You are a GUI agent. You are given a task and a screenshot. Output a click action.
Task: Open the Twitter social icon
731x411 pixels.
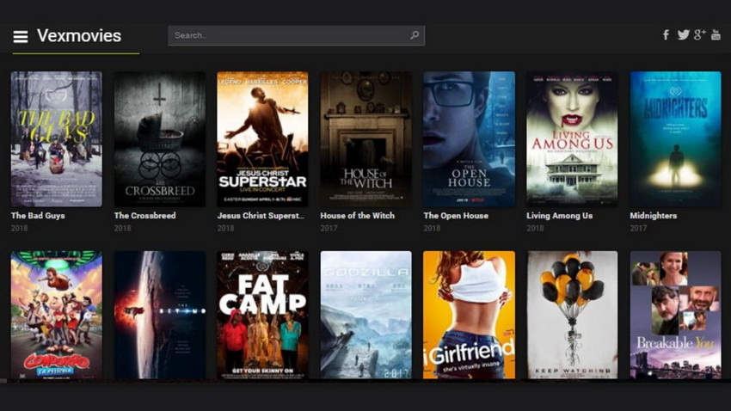pyautogui.click(x=683, y=35)
